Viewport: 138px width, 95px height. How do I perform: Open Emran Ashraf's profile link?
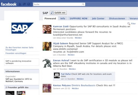(x=61, y=60)
